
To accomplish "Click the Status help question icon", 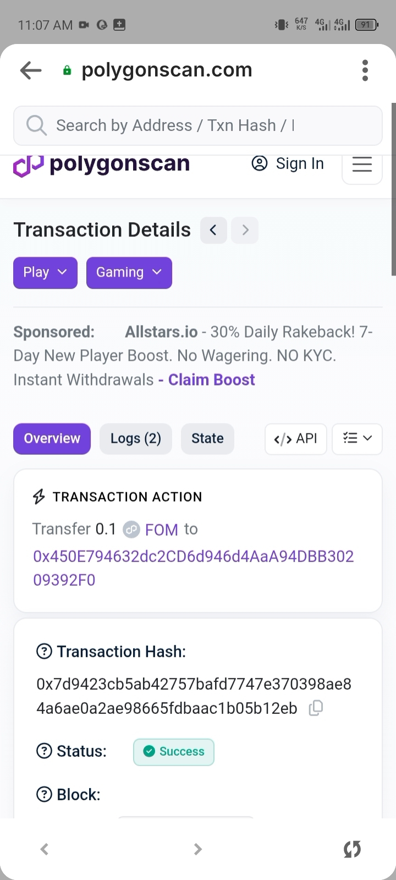I will point(44,751).
